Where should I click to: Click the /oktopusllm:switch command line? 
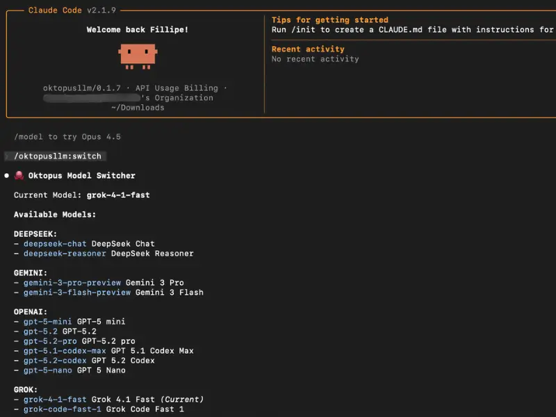tap(58, 156)
